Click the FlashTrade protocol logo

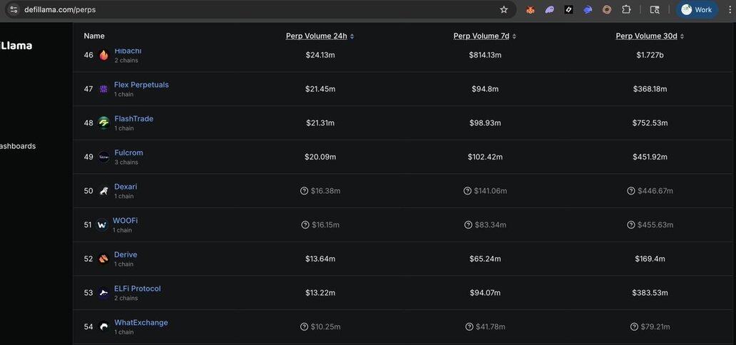[104, 123]
